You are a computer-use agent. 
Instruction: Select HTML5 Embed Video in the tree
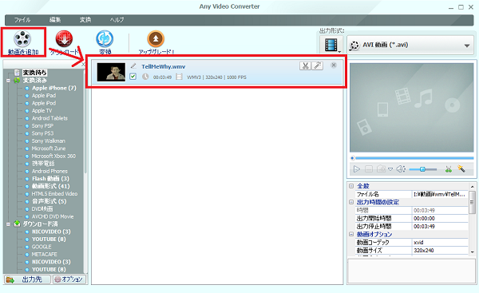coord(54,194)
